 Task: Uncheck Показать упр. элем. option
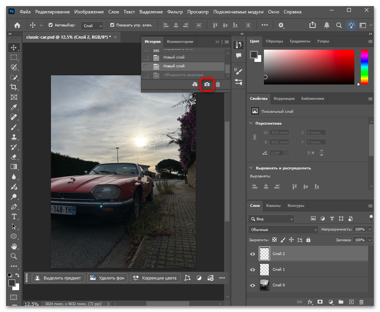pos(112,25)
